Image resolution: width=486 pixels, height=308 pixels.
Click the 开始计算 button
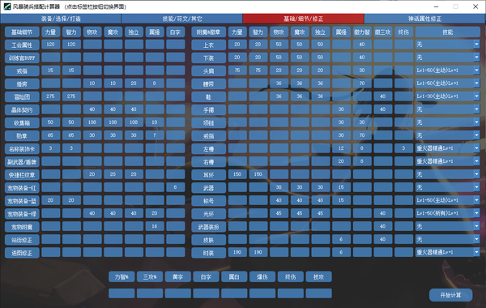click(x=450, y=295)
